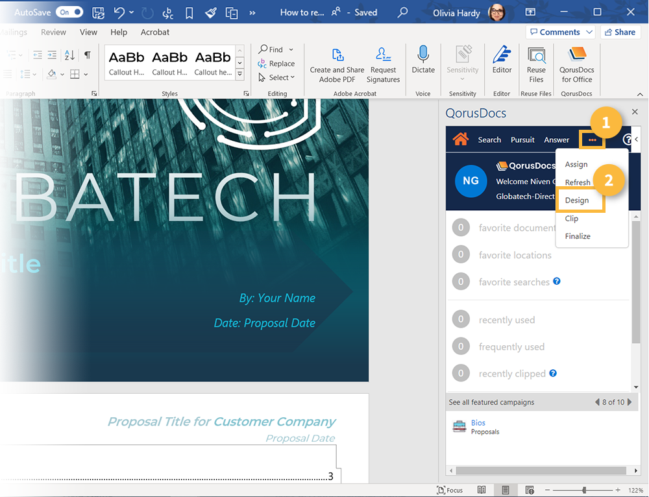Open the Select dropdown in Editing group
649x497 pixels.
pyautogui.click(x=276, y=77)
